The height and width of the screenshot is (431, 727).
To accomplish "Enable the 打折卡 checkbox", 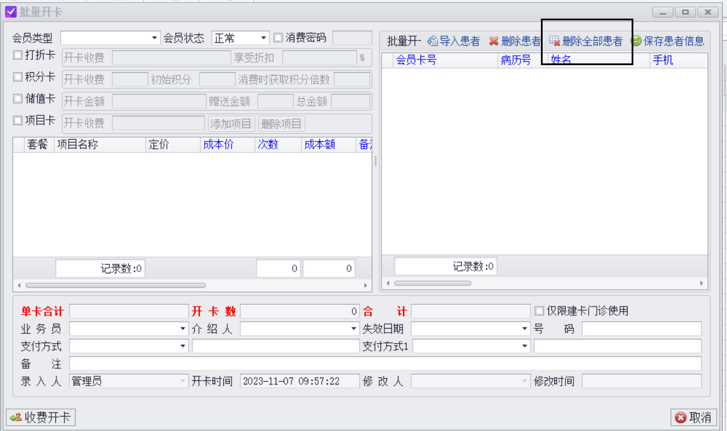I will coord(17,55).
